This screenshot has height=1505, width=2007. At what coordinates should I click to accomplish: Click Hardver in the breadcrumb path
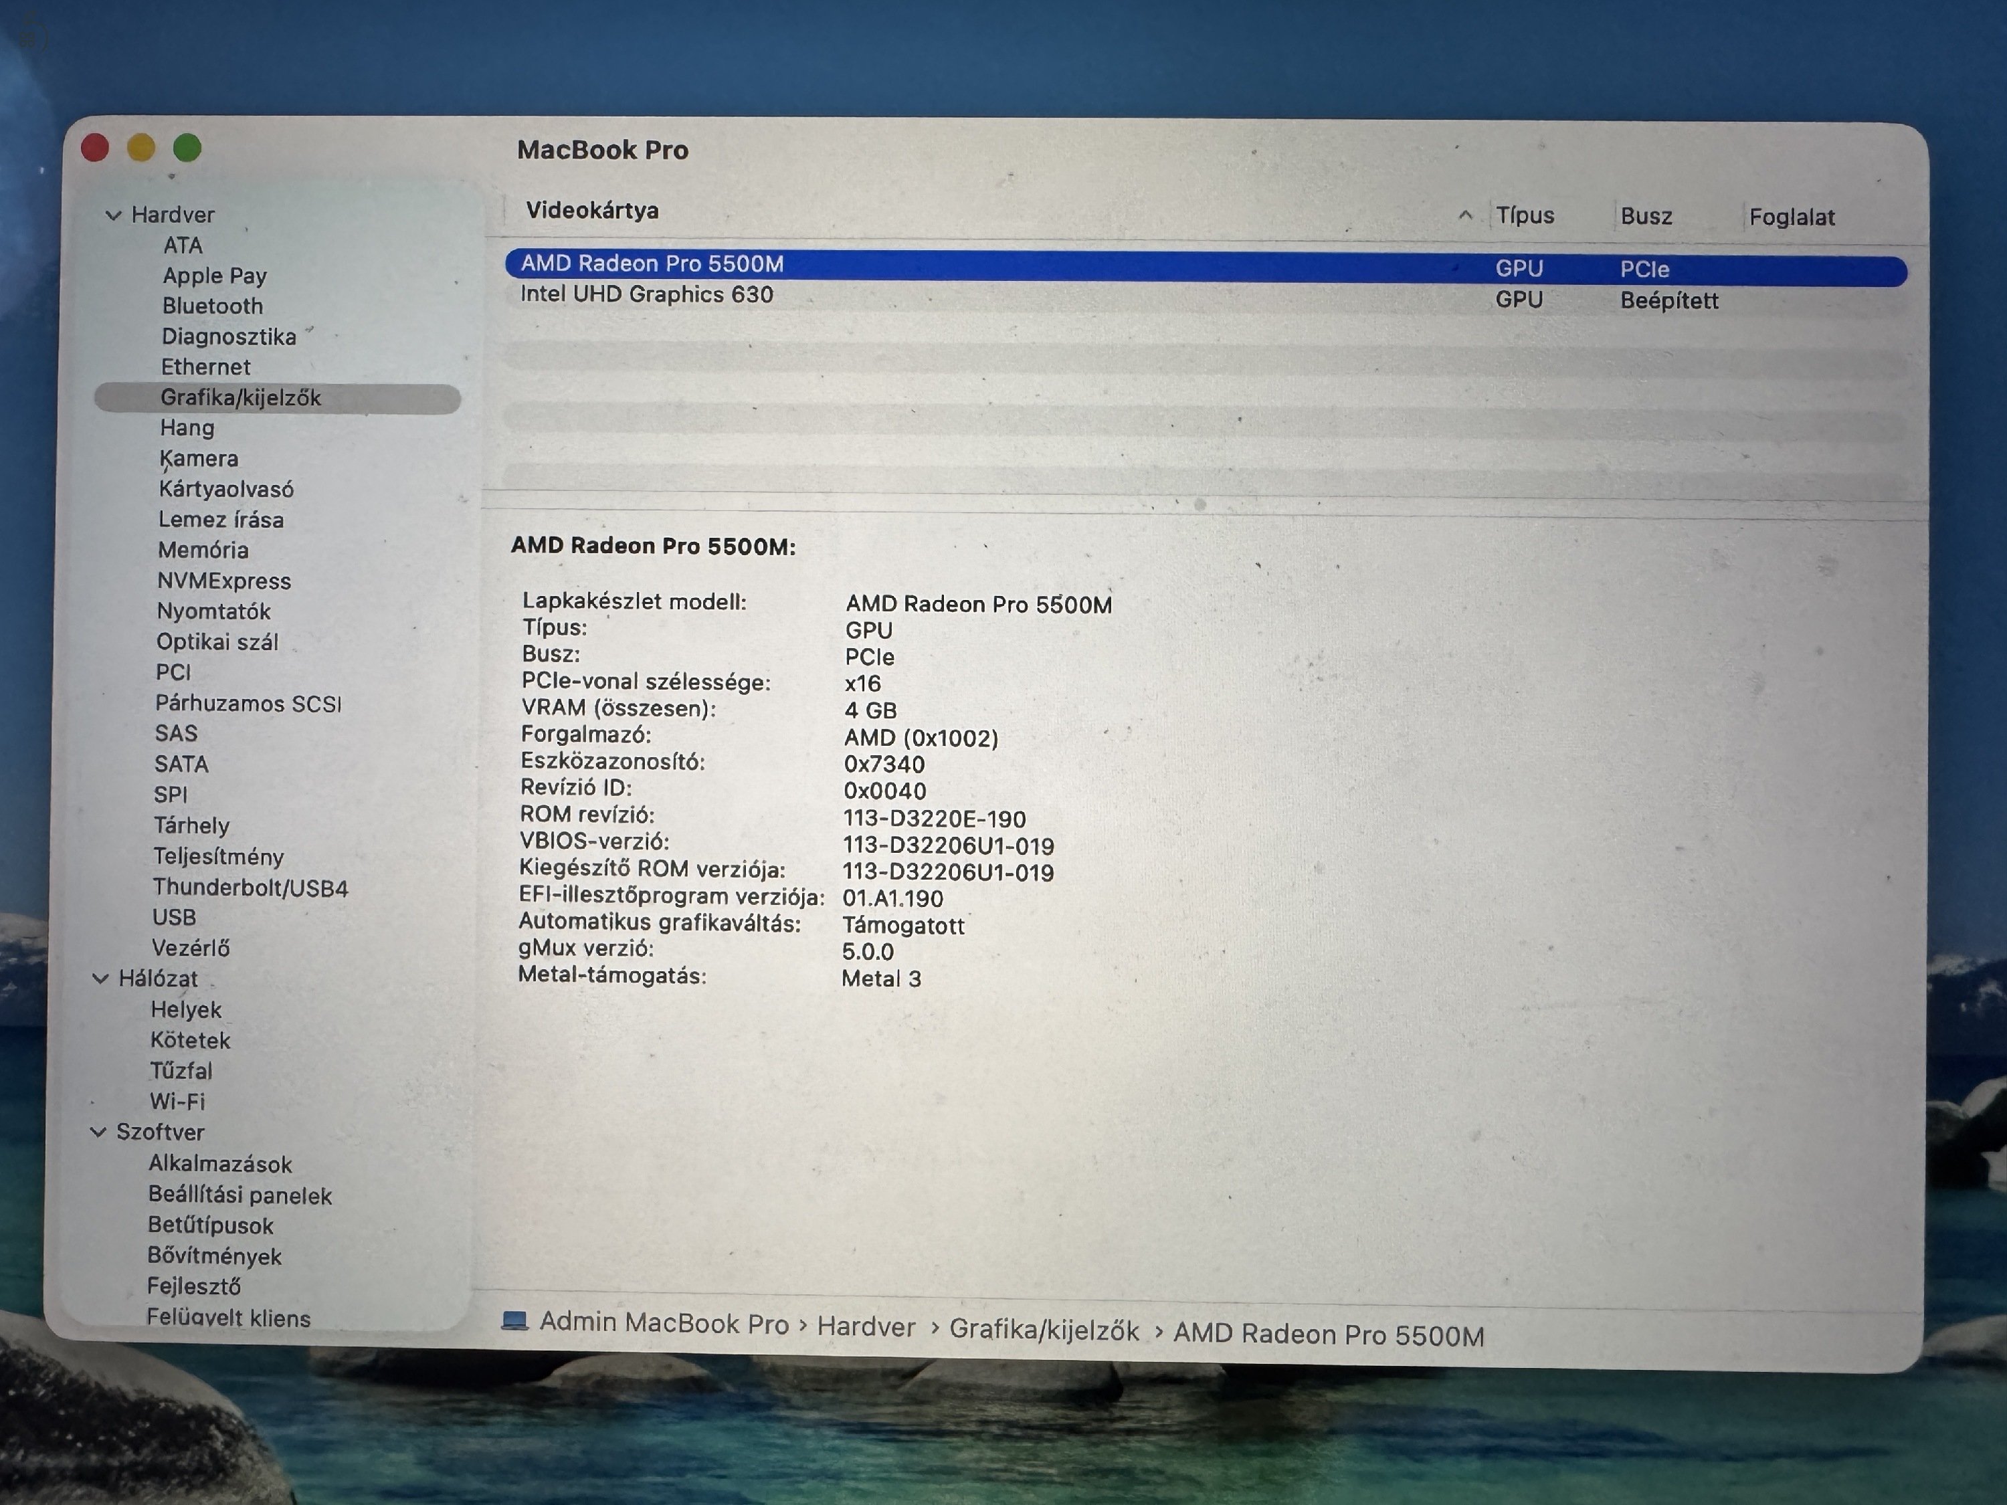click(866, 1326)
